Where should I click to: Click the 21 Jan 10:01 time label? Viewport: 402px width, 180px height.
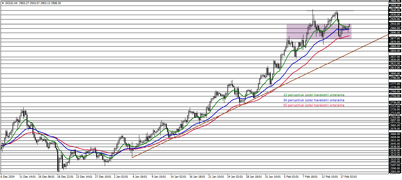[x=216, y=177]
